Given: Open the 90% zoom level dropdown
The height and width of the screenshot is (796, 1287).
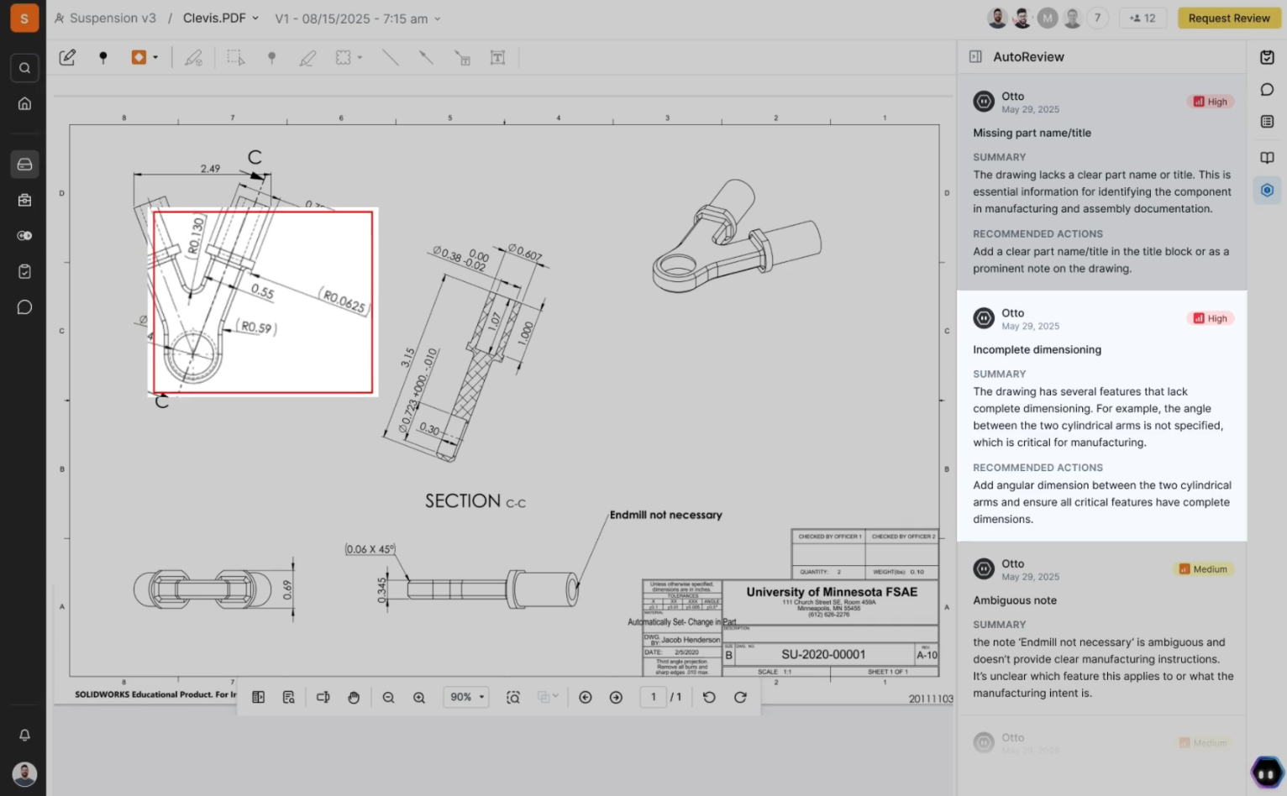Looking at the screenshot, I should click(466, 697).
